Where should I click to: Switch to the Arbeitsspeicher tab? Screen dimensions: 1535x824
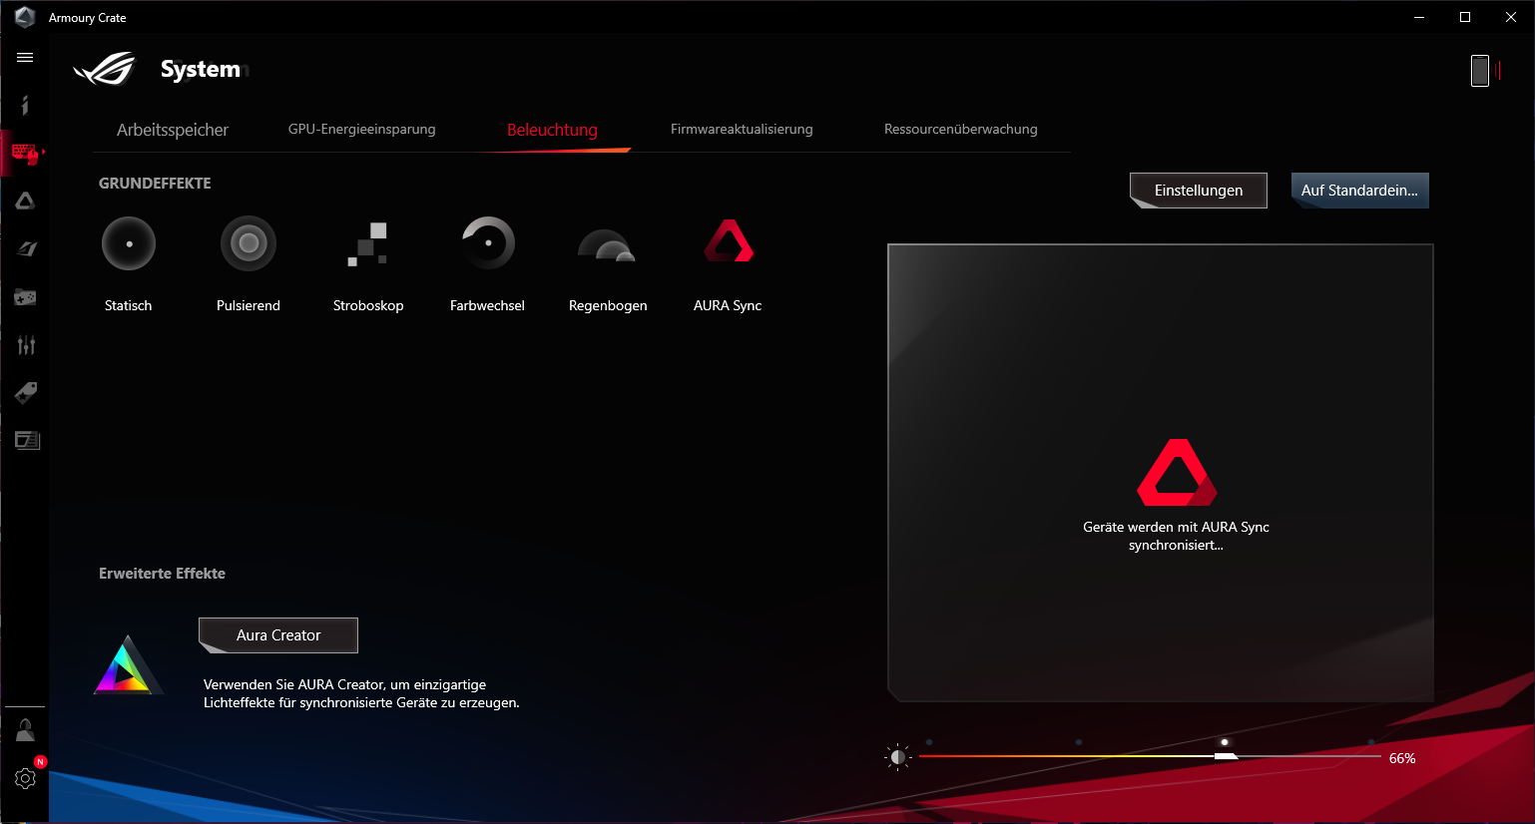click(x=173, y=130)
